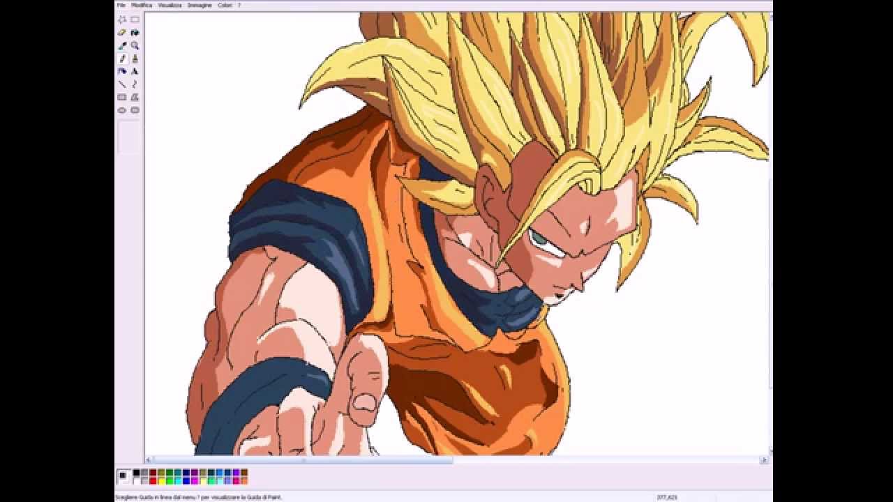Activate the Pick Color eyedropper
This screenshot has height=502, width=893.
tap(122, 45)
